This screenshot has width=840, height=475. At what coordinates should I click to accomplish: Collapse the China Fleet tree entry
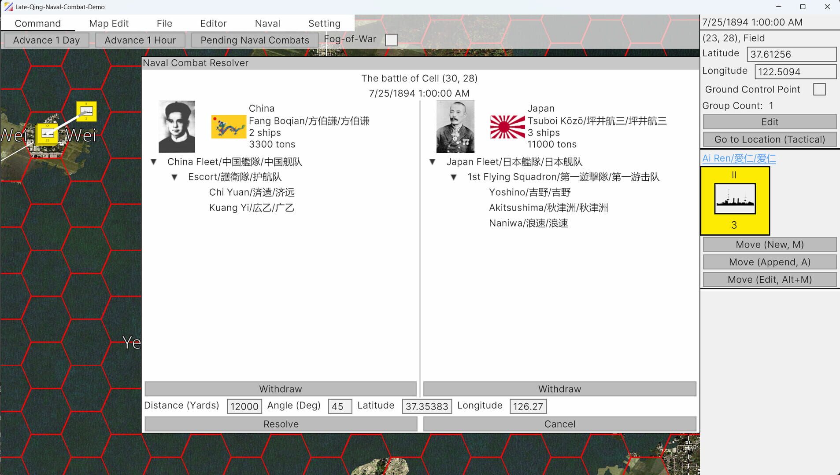(154, 161)
